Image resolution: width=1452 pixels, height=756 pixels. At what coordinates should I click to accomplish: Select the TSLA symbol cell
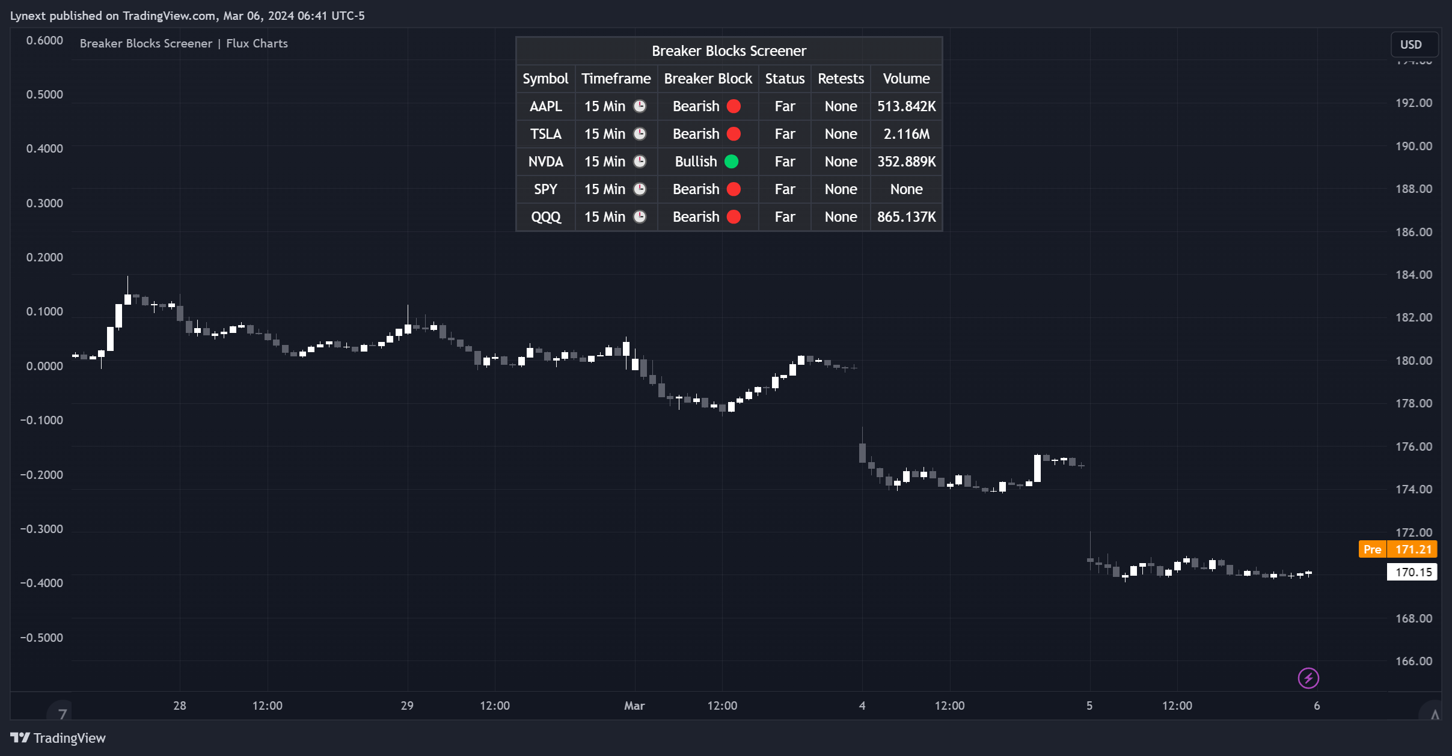[x=545, y=133]
